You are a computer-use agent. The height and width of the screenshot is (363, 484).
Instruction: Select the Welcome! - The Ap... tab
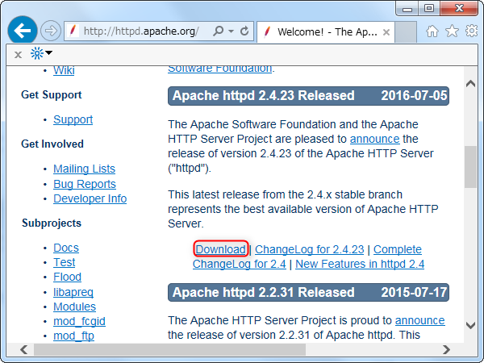click(x=325, y=31)
